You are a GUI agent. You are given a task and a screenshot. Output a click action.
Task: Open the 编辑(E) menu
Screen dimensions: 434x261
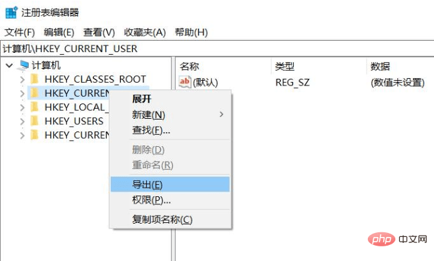[59, 33]
